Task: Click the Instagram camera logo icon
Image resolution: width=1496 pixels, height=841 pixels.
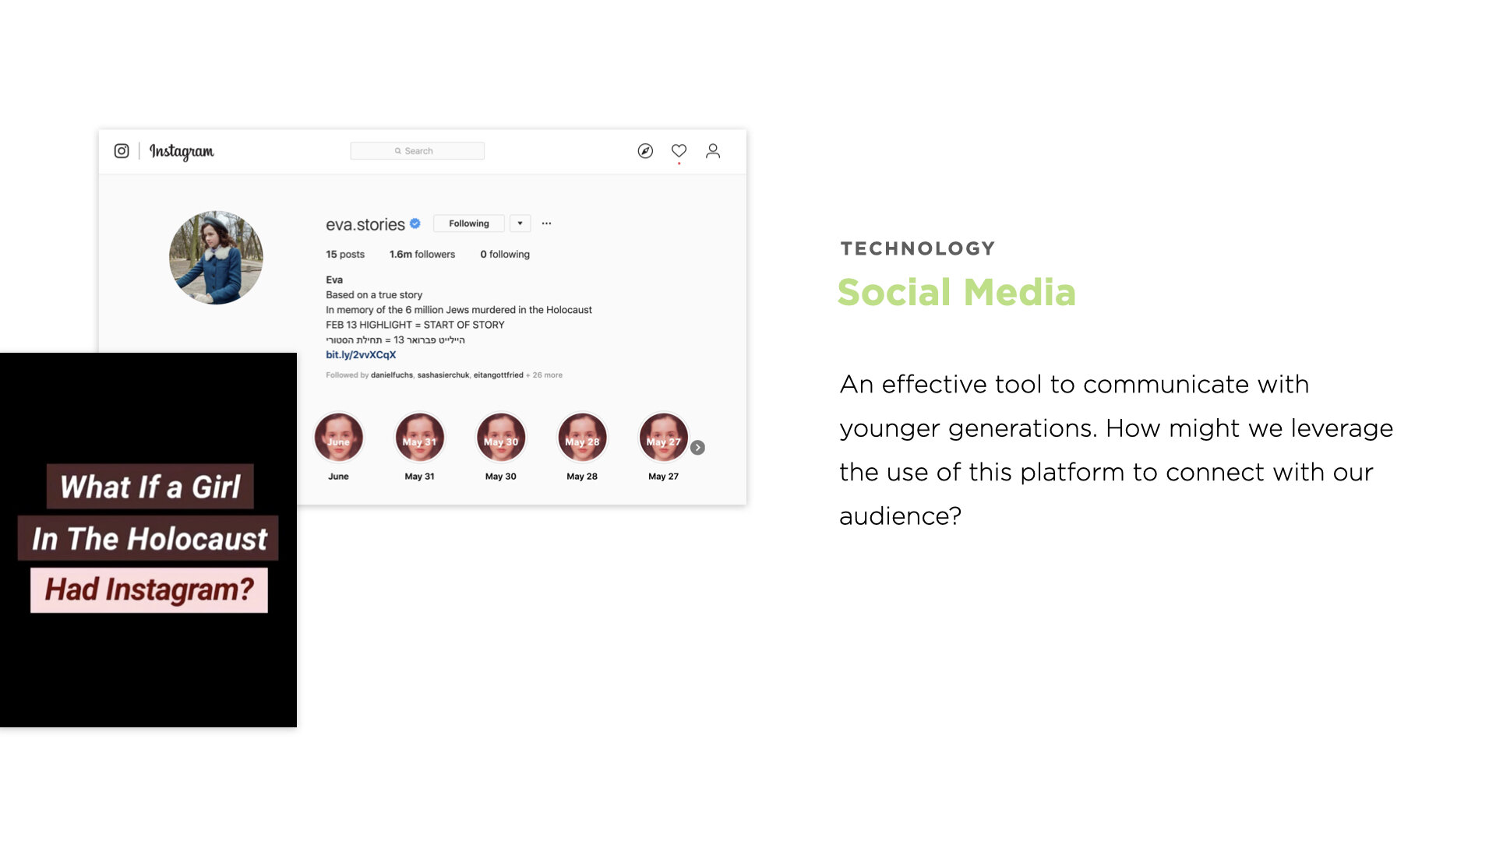Action: coord(122,151)
